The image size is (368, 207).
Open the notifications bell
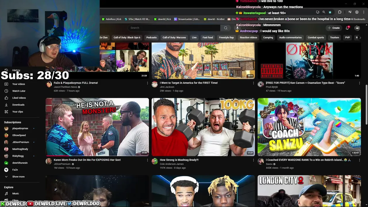pos(347,28)
